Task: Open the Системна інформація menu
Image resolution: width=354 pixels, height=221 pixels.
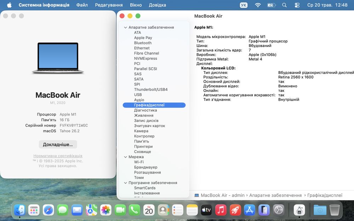Action: [44, 5]
